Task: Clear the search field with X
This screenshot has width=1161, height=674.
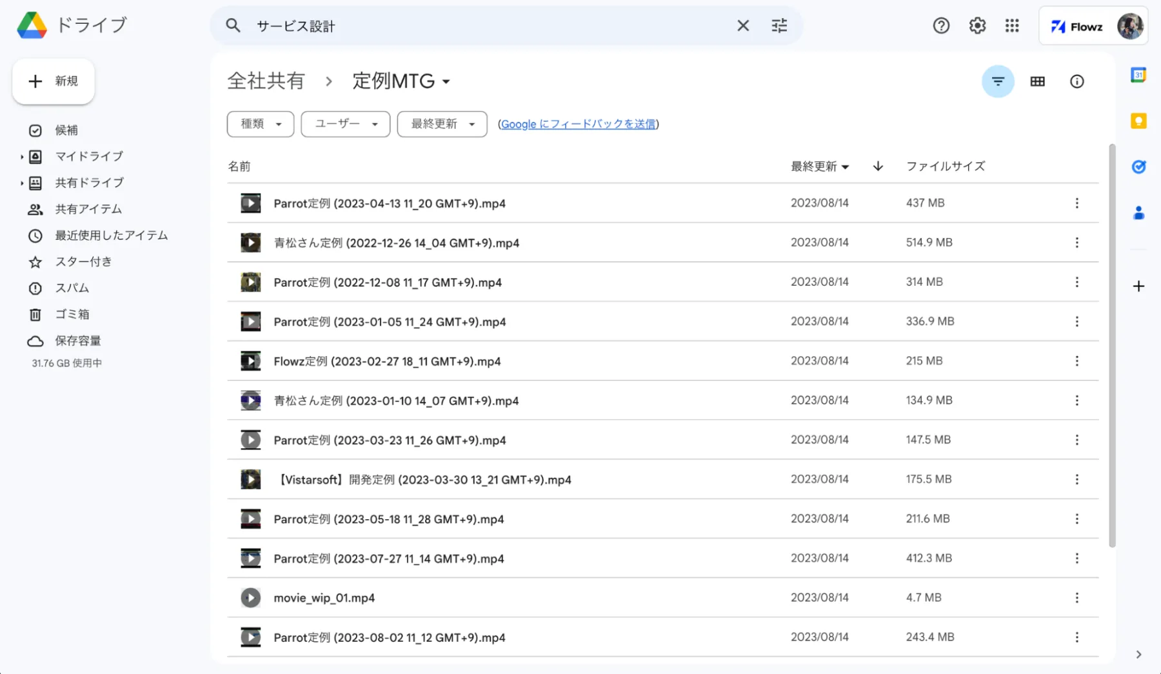Action: pos(743,26)
